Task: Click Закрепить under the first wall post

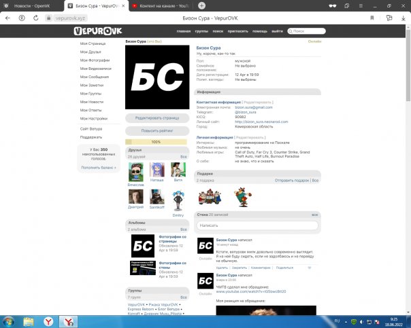Action: click(x=240, y=268)
